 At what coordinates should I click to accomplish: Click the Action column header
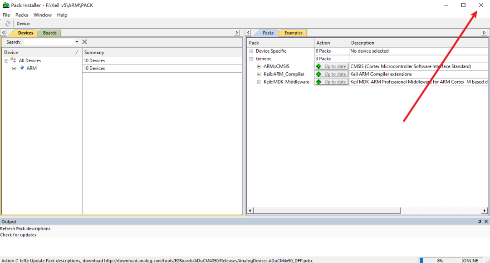[x=332, y=43]
